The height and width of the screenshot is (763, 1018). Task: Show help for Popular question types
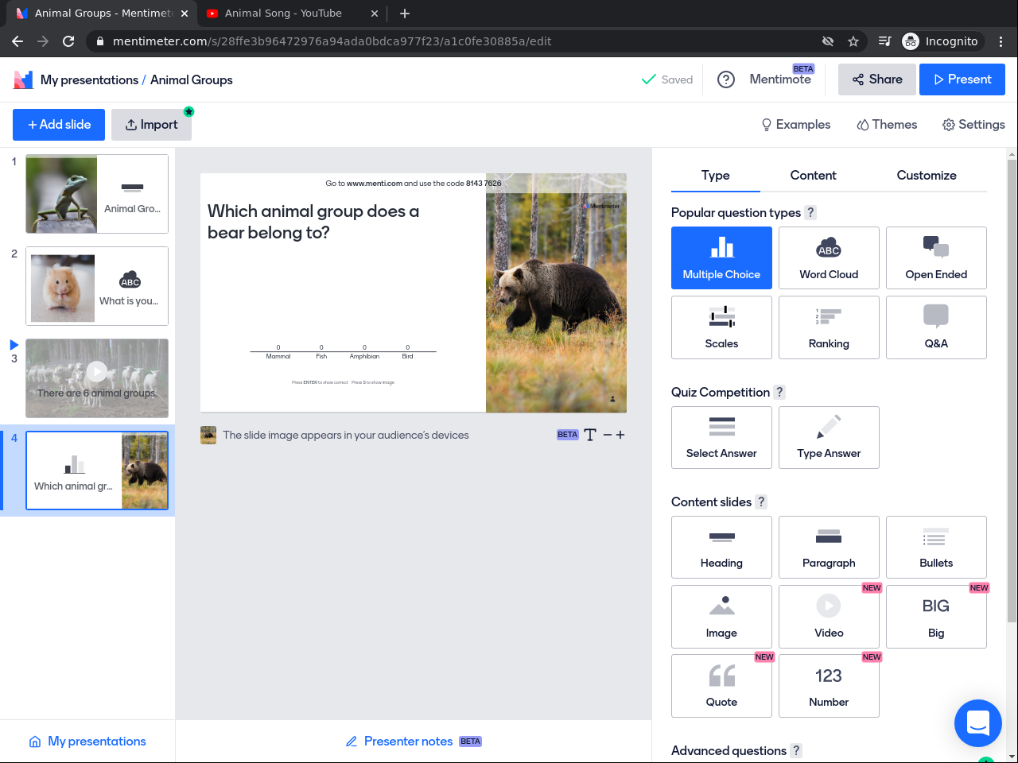coord(810,212)
